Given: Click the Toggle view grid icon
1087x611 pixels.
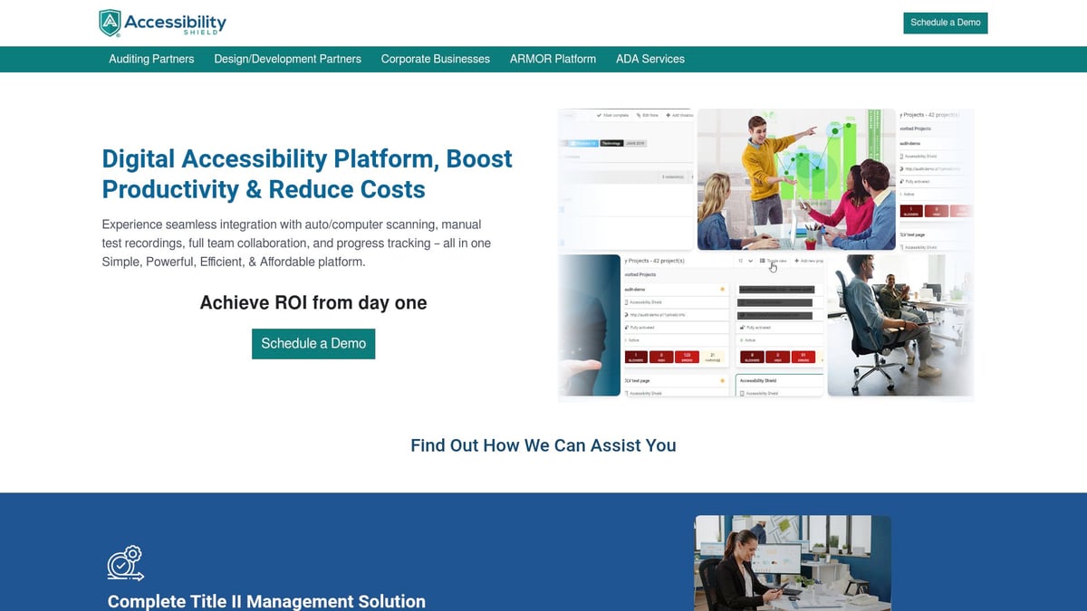Looking at the screenshot, I should point(762,261).
